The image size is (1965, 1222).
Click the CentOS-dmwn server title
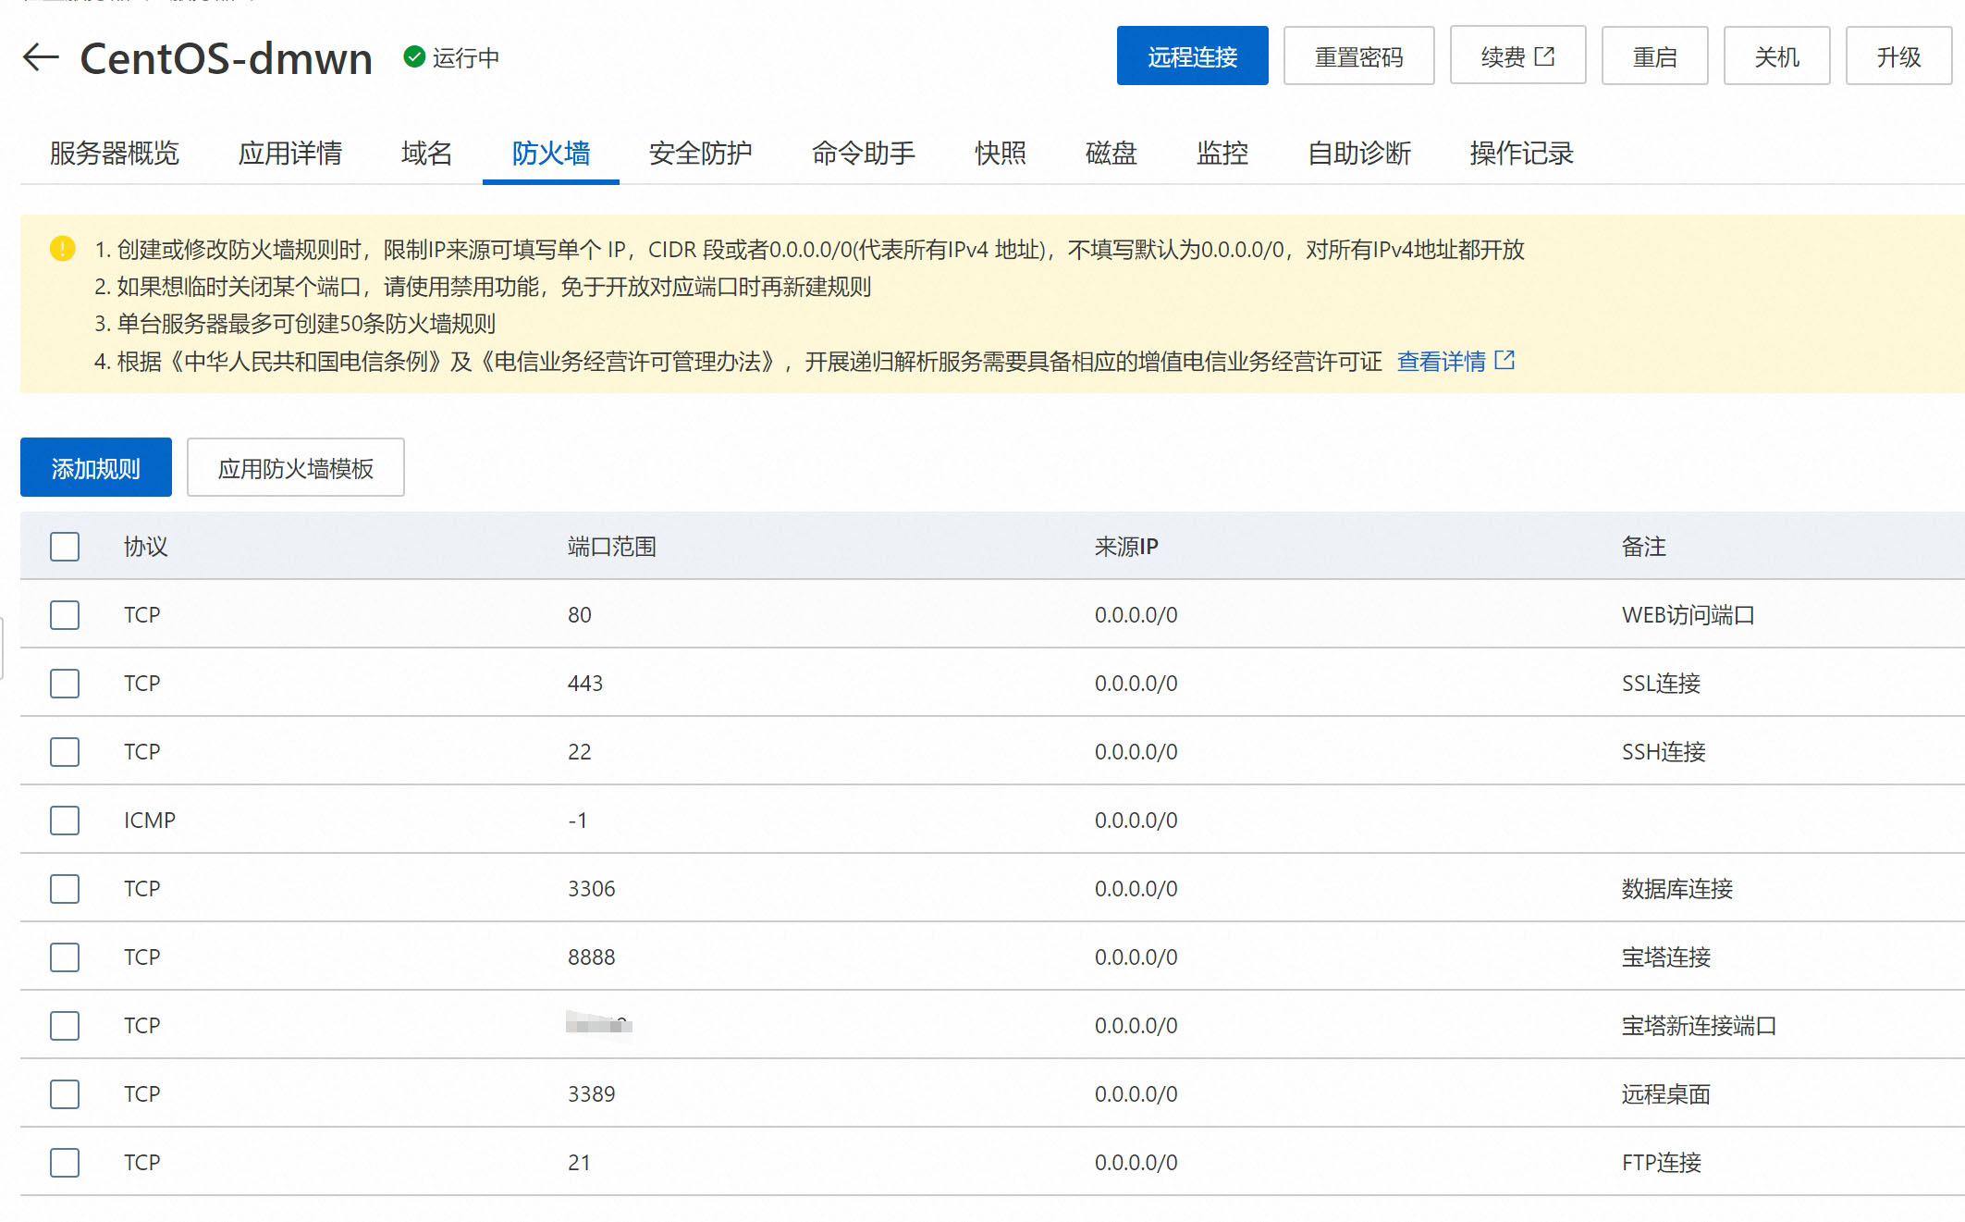(x=227, y=57)
